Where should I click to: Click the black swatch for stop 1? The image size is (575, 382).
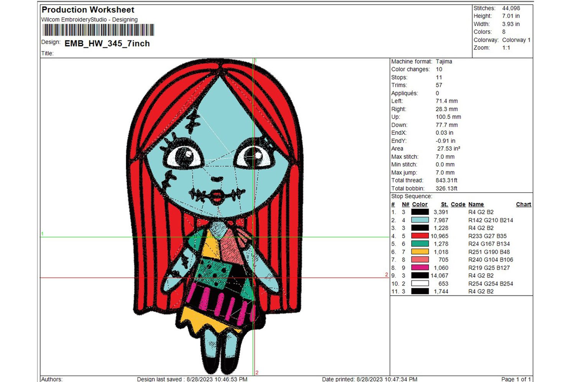click(x=420, y=212)
